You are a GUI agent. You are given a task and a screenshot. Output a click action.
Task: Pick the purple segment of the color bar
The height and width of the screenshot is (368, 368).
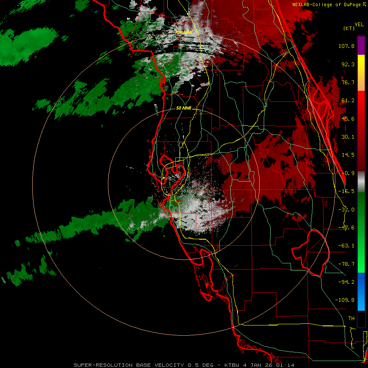click(361, 46)
